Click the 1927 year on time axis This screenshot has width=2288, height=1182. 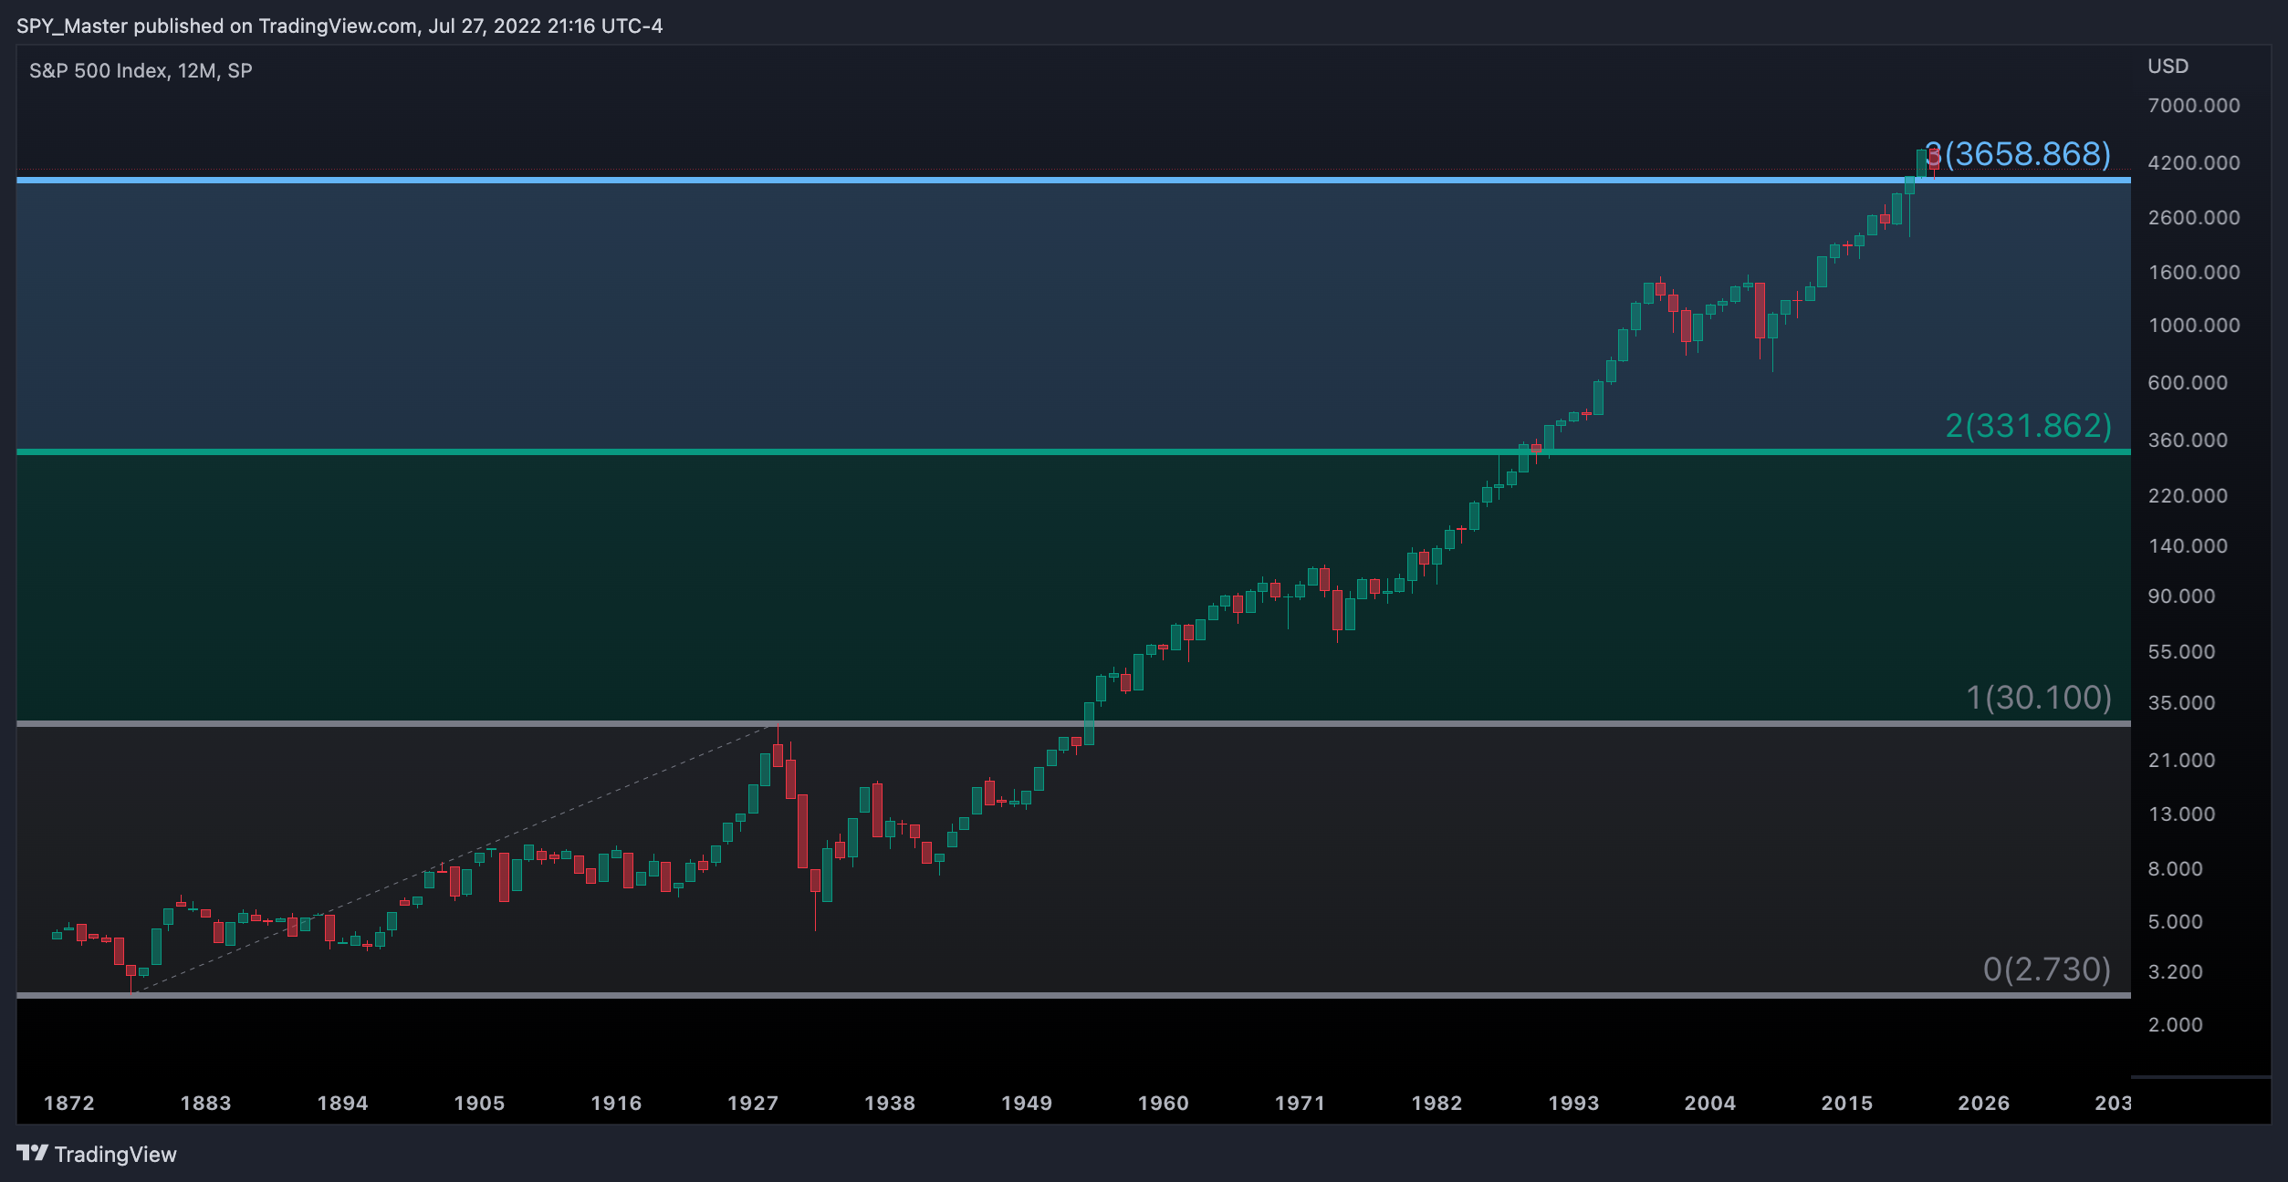[753, 1104]
